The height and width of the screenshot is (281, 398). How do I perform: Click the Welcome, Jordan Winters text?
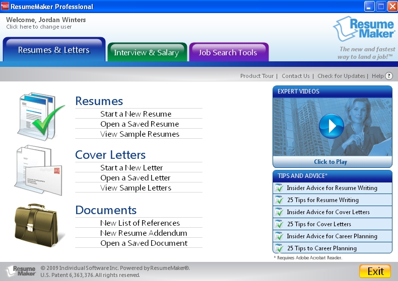pos(46,20)
